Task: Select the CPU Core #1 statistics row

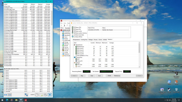Action: (x=94, y=48)
